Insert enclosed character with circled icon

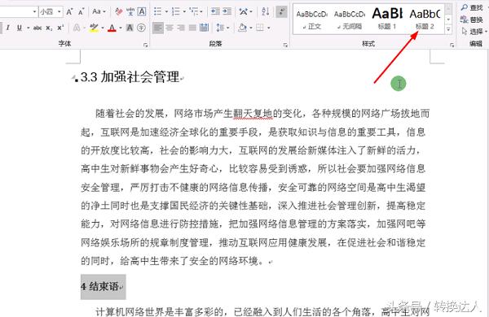pos(141,28)
